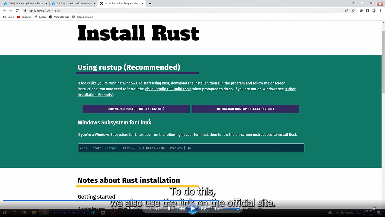Click the Windows Subsystem for Linux heading
The width and height of the screenshot is (385, 217).
coord(114,123)
